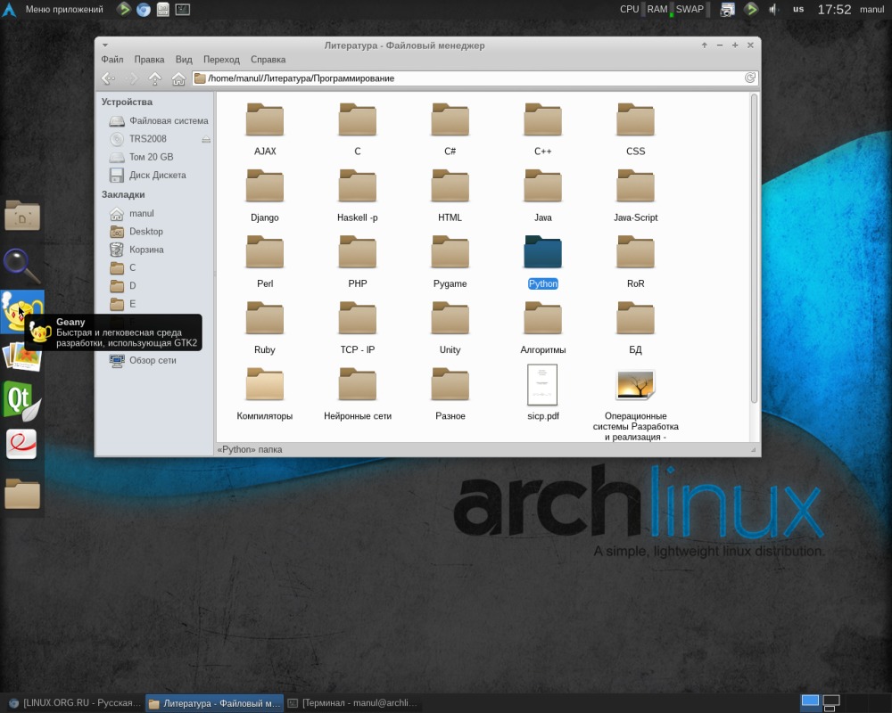Image resolution: width=892 pixels, height=713 pixels.
Task: Launch terminal from top panel
Action: pyautogui.click(x=183, y=9)
